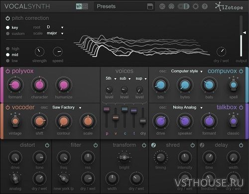This screenshot has height=194, width=249.
Task: Click the save preset icon
Action: 150,6
